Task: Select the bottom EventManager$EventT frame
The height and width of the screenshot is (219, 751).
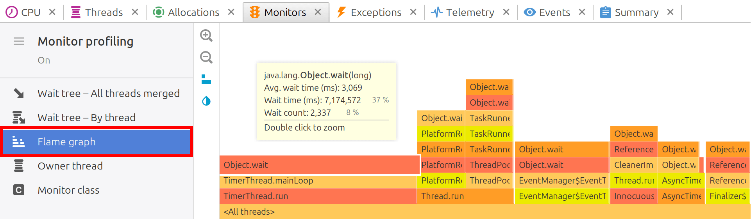Action: tap(562, 196)
